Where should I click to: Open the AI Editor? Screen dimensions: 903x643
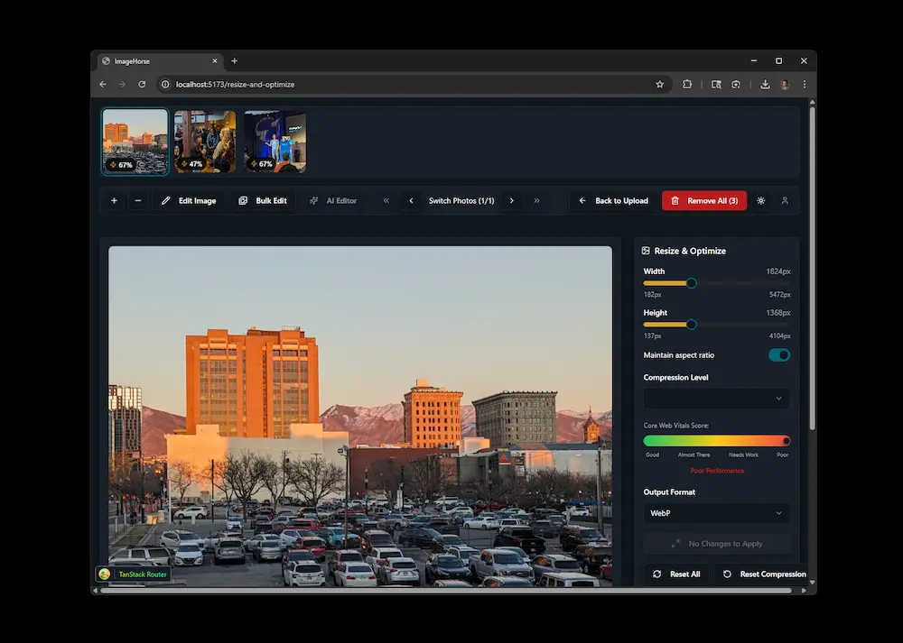pyautogui.click(x=333, y=201)
